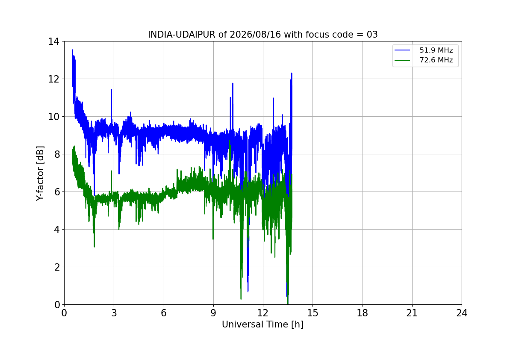Click x-axis tick label 24
Screen dimensions: 513x342
pos(462,313)
